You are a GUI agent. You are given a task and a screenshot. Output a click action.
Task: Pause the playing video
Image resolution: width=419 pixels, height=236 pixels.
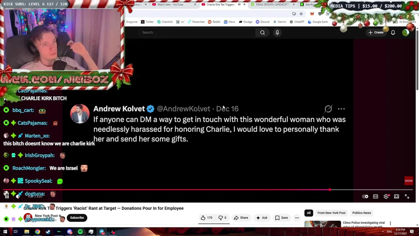point(7,196)
